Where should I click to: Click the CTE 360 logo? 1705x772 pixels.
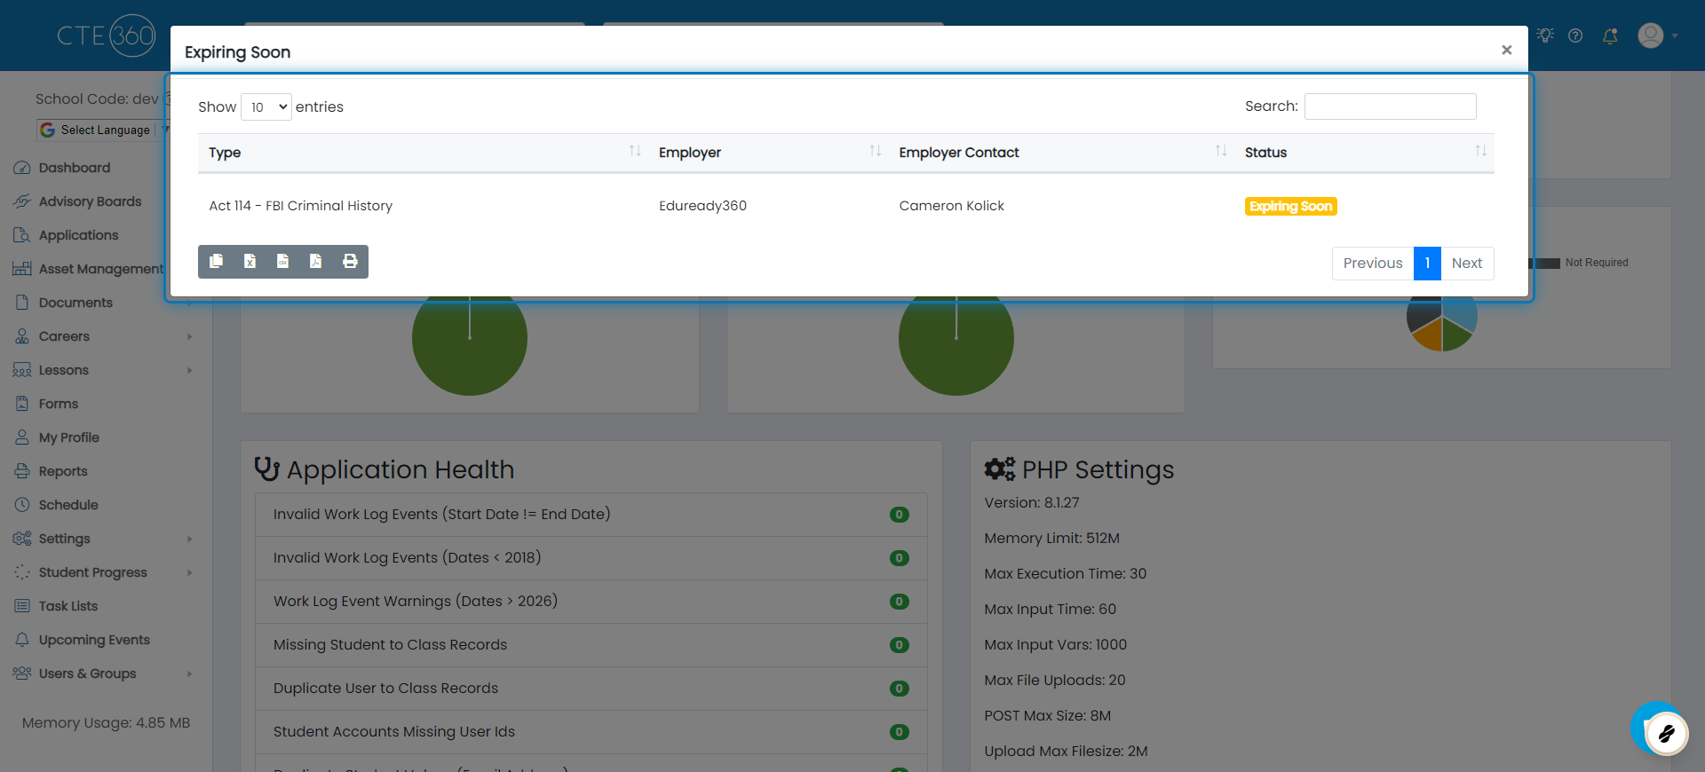(x=107, y=35)
